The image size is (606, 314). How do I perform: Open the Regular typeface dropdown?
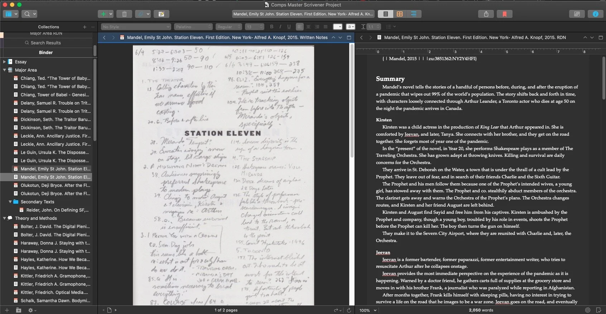pos(229,27)
